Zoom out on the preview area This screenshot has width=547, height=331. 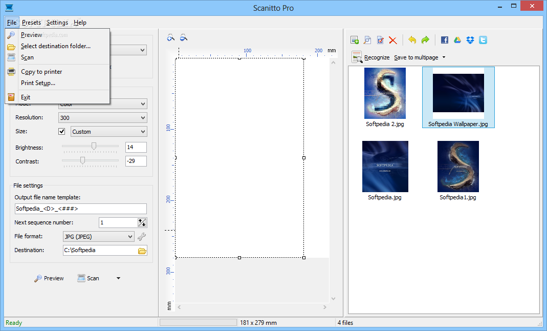pyautogui.click(x=184, y=37)
